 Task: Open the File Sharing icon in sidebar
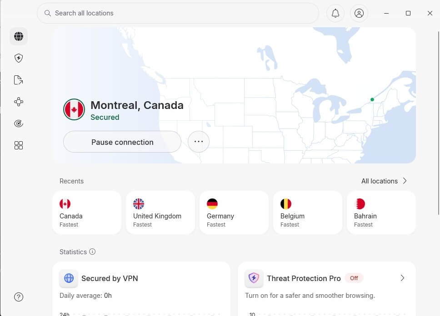point(18,80)
